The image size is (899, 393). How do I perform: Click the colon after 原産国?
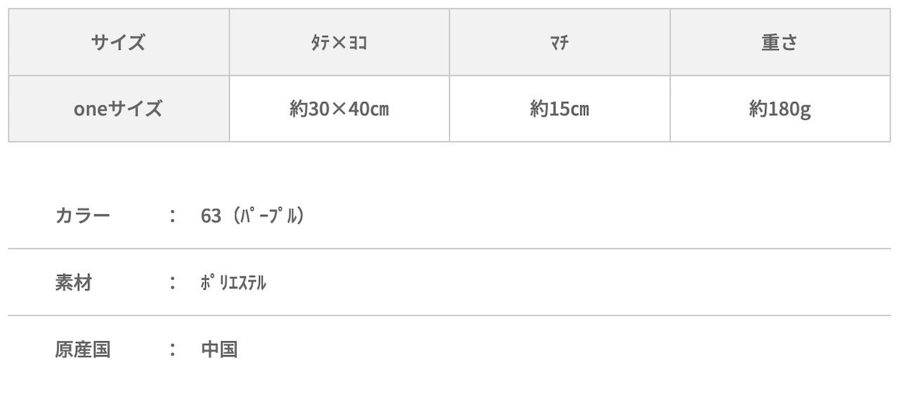coord(172,349)
